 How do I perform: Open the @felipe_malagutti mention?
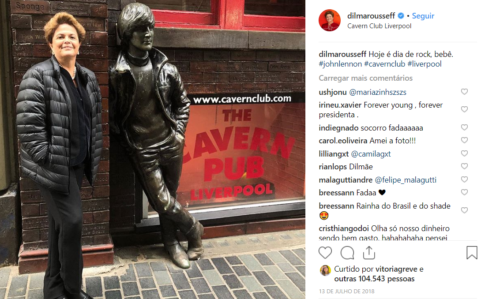406,180
